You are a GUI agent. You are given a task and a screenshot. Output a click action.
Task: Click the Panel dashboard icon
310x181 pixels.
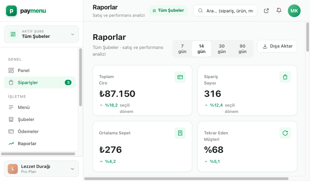[11, 70]
